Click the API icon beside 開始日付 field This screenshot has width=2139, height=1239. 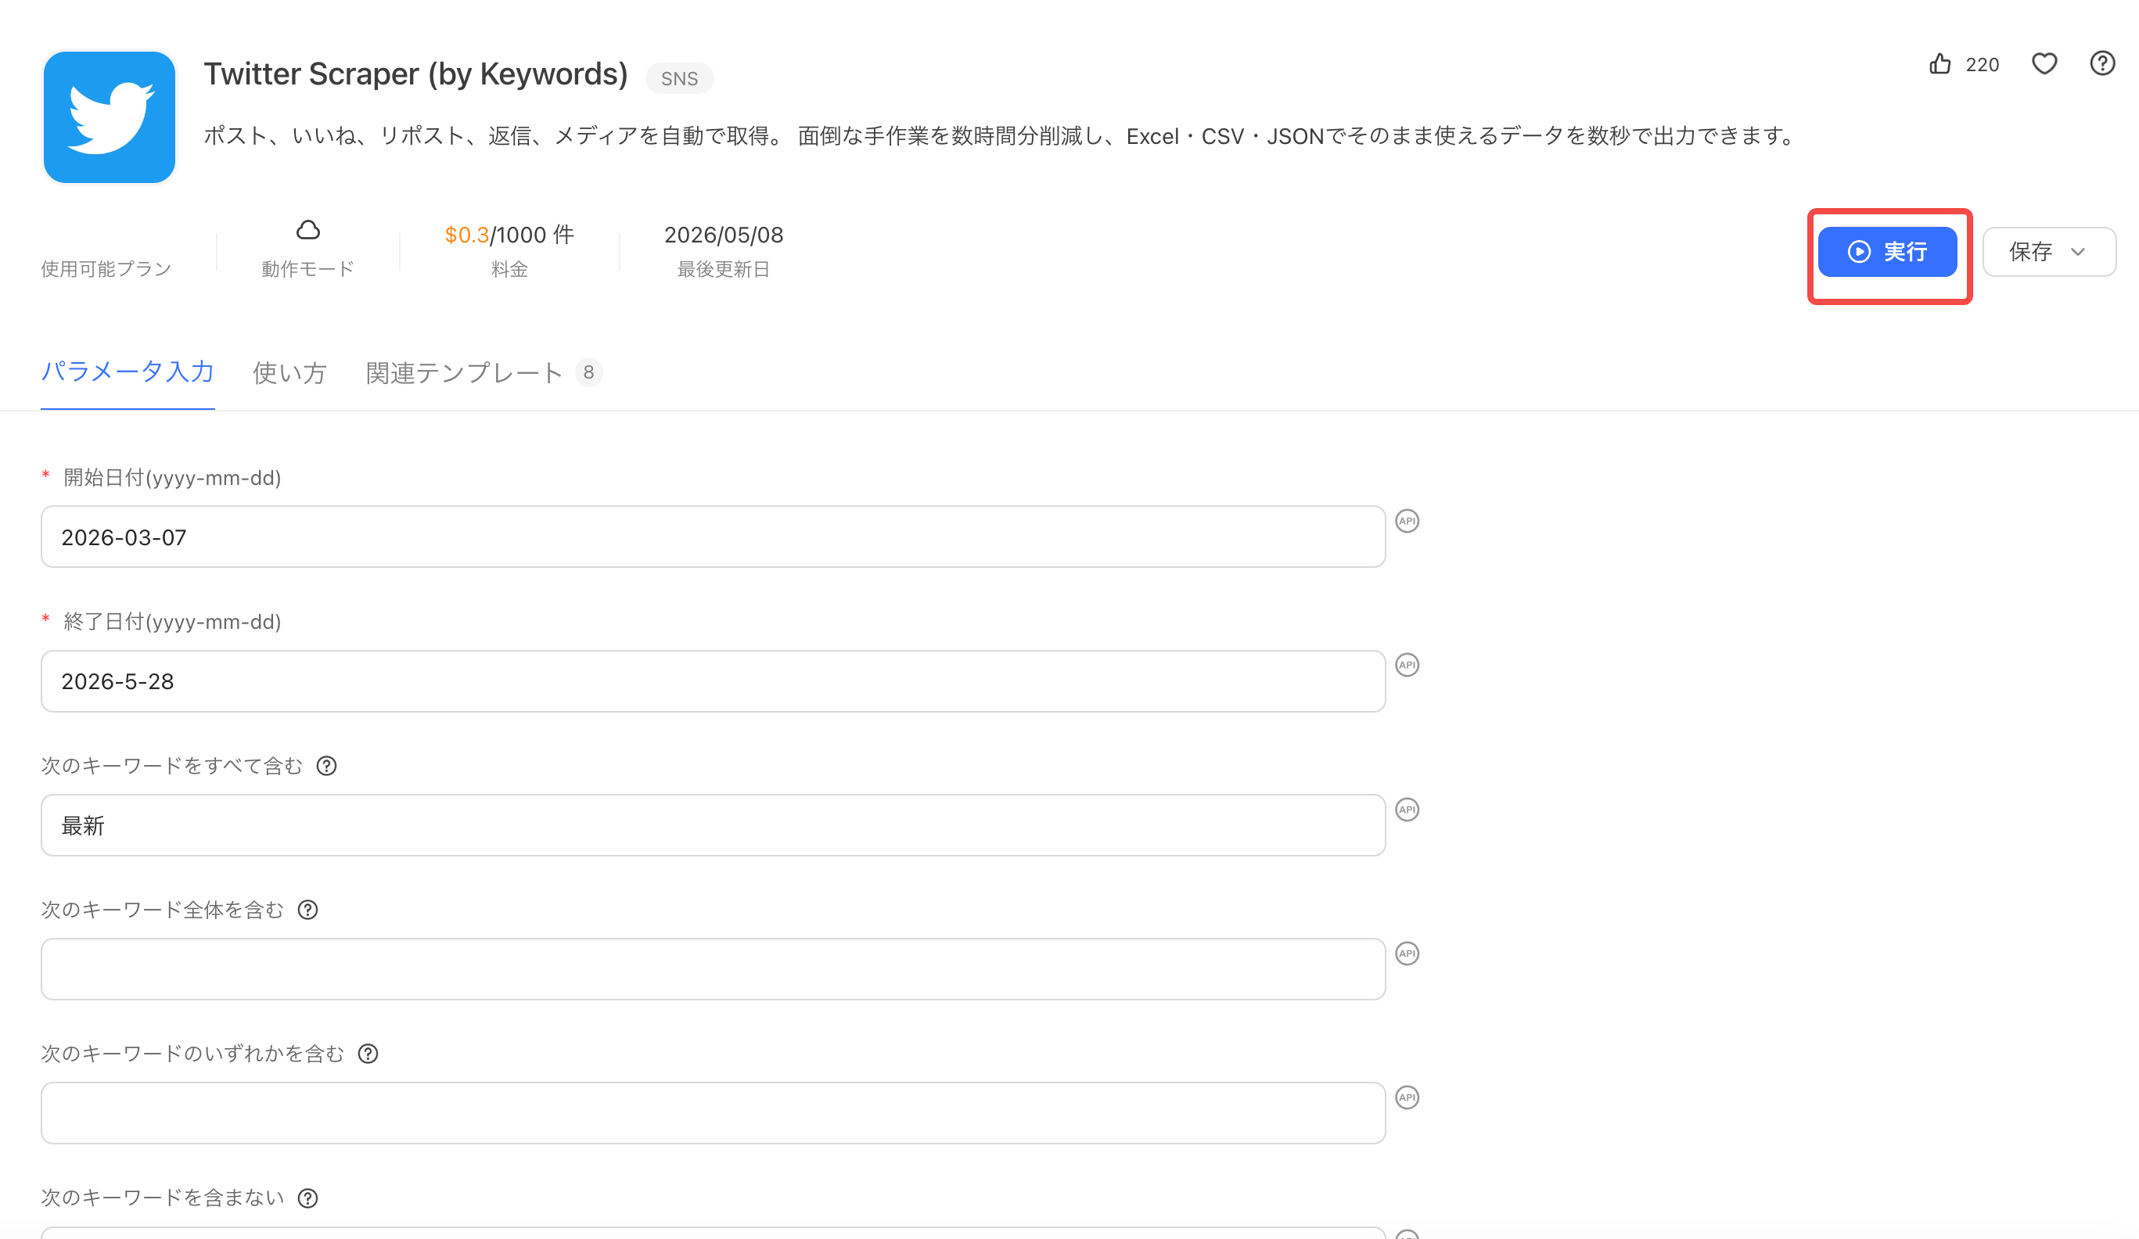[x=1407, y=521]
